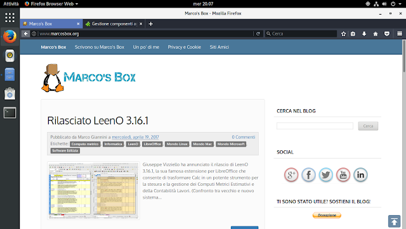The width and height of the screenshot is (406, 229).
Task: Click the Marco's Box penguin logo
Action: tap(89, 78)
